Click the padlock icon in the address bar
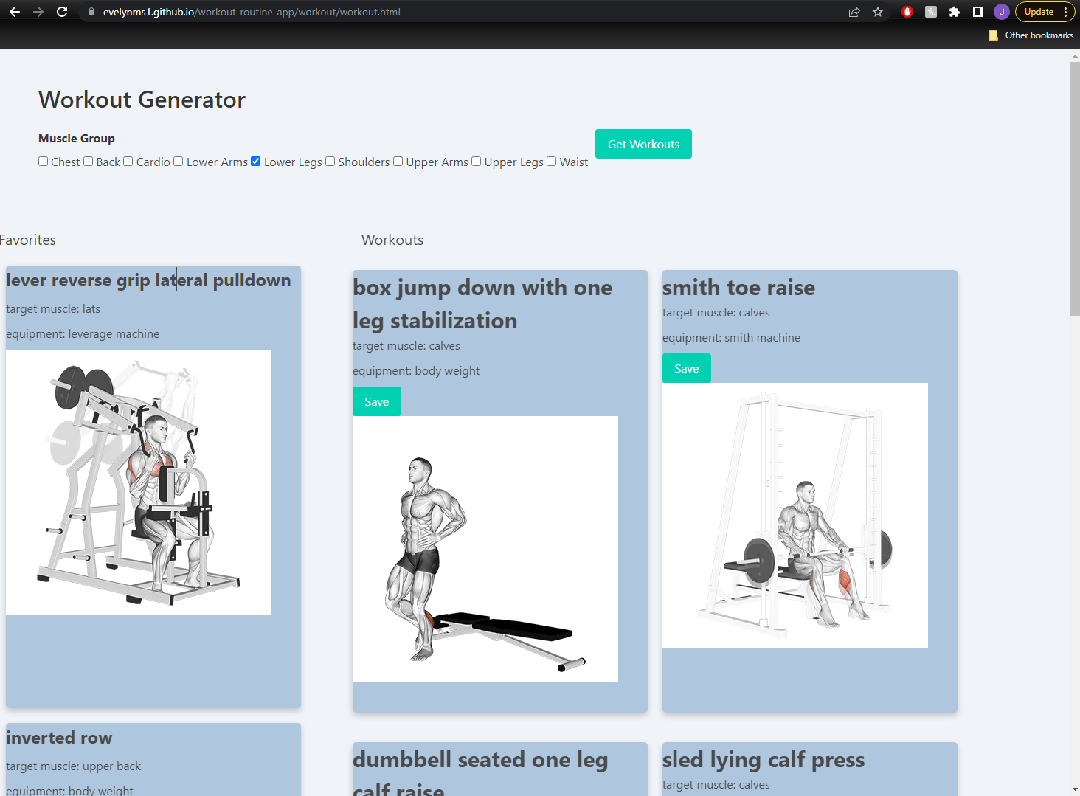The image size is (1080, 796). [x=91, y=12]
